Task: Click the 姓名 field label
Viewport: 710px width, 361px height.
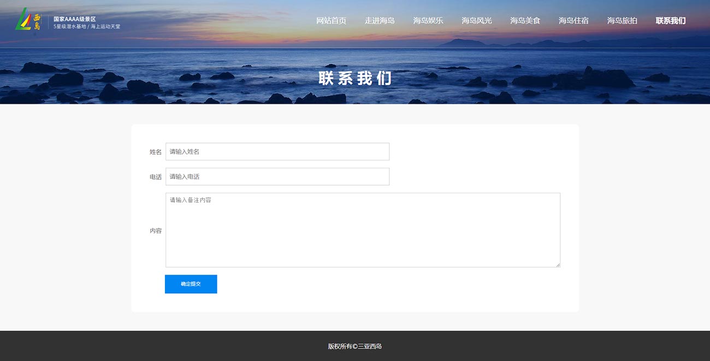Action: pos(156,152)
